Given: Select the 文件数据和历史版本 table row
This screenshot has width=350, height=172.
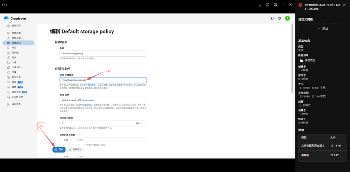Looking at the screenshot, I should click(323, 146).
